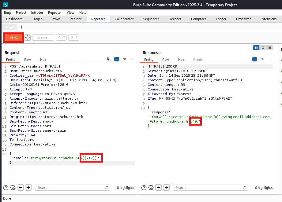Open Request panel hamburger options menu

133,59
